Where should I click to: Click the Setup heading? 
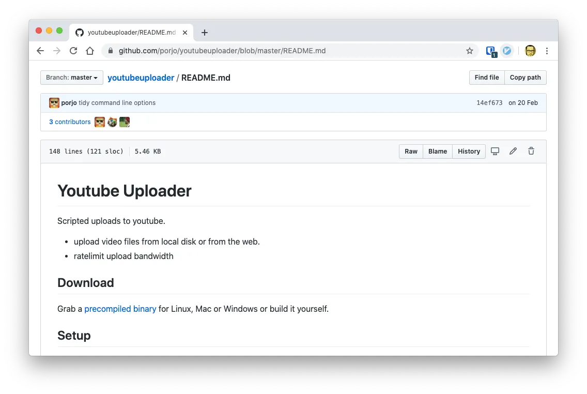(74, 336)
